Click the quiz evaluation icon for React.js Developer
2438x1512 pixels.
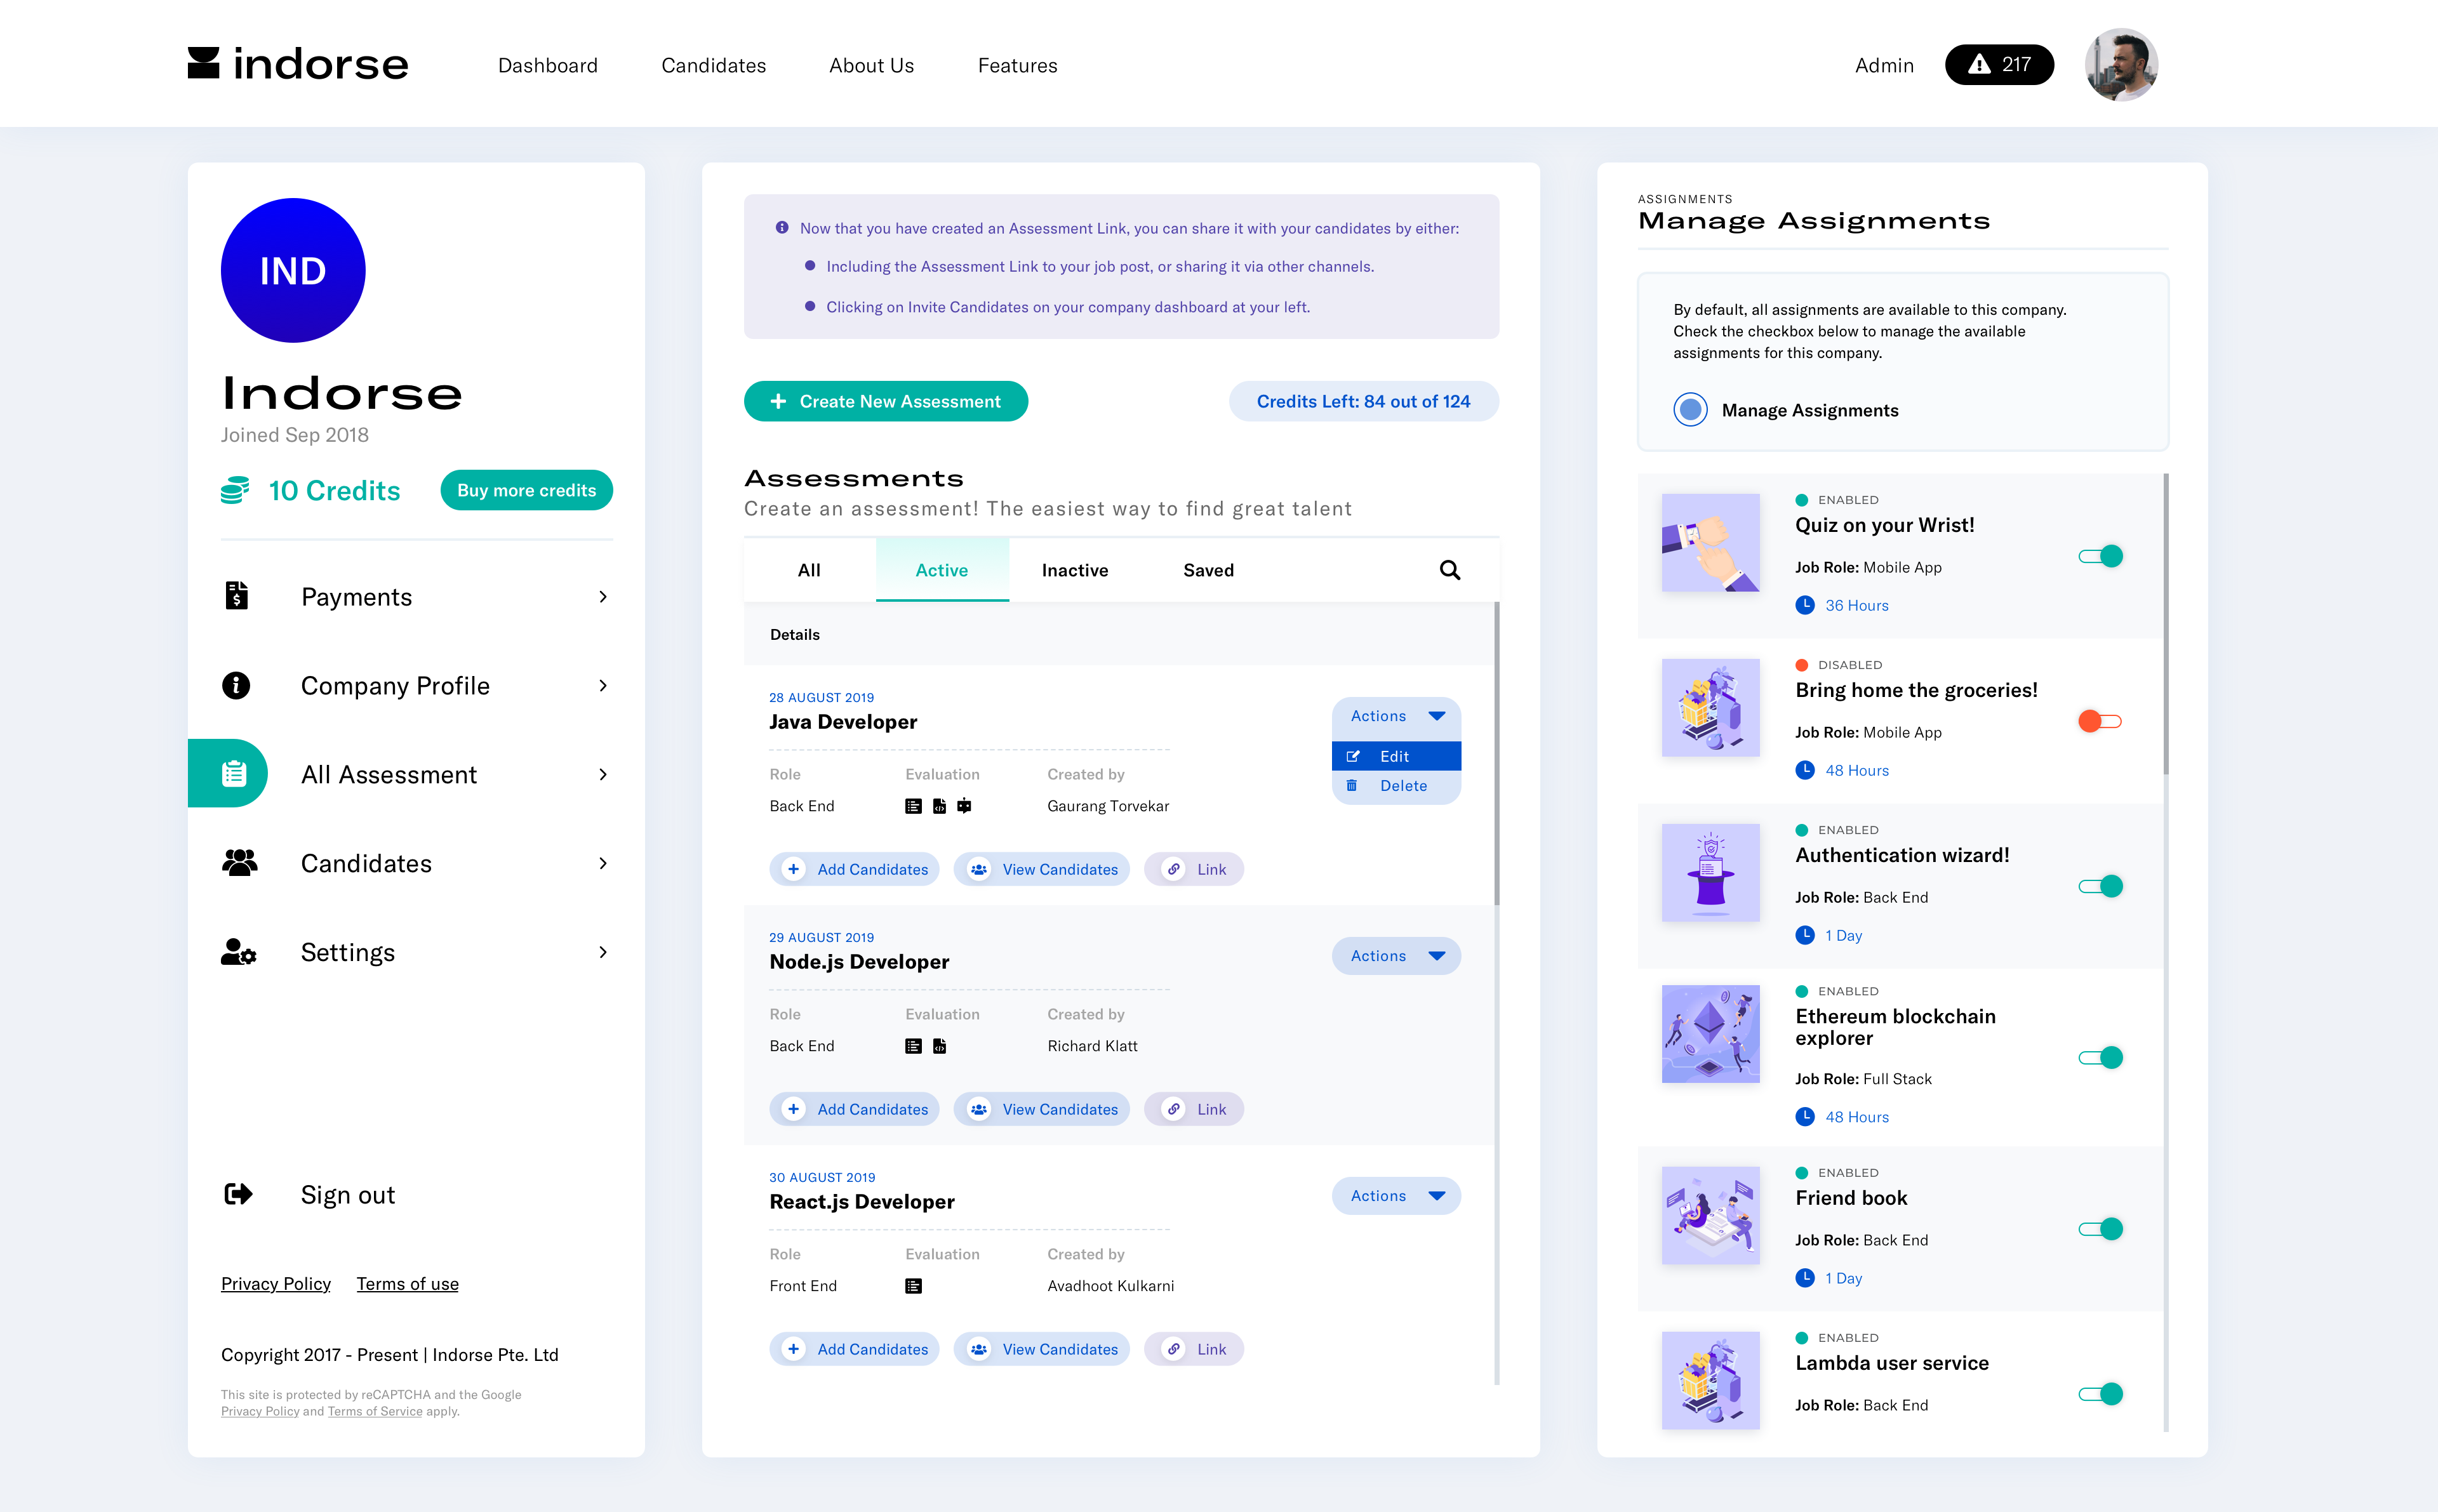coord(913,1286)
